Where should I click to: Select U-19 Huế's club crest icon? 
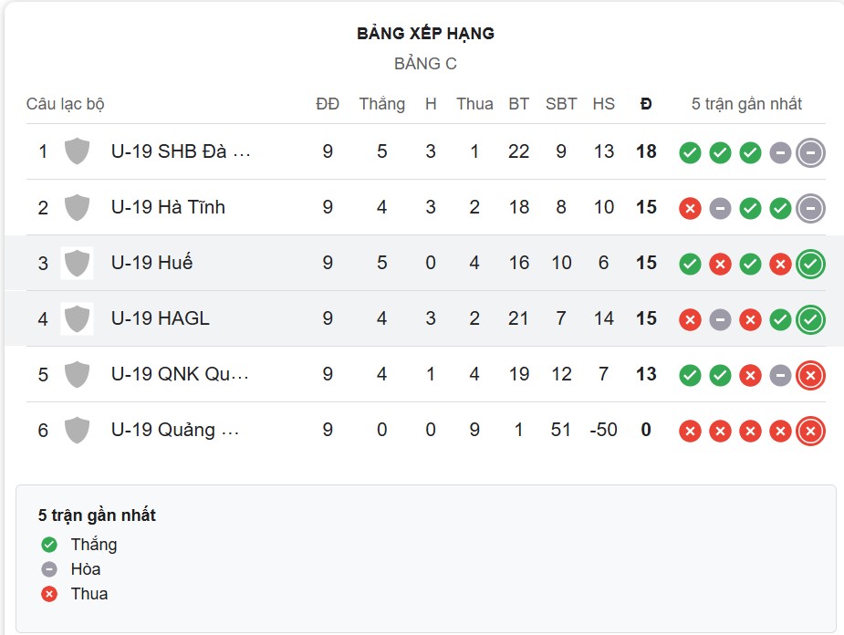[x=77, y=263]
